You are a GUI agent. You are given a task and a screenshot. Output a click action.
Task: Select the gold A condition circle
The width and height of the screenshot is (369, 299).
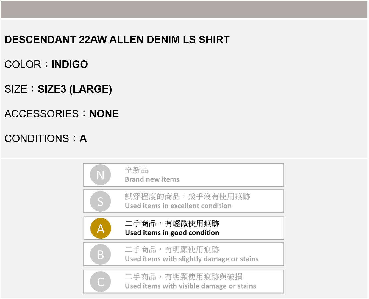(x=101, y=228)
